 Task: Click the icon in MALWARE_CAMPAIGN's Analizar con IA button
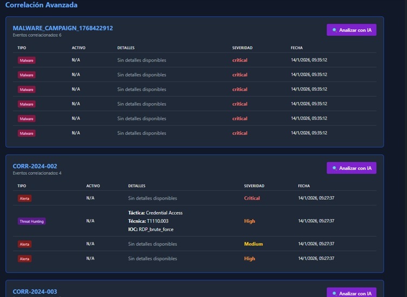pos(334,30)
